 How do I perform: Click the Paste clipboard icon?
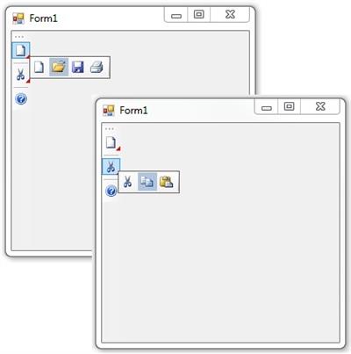tap(167, 182)
